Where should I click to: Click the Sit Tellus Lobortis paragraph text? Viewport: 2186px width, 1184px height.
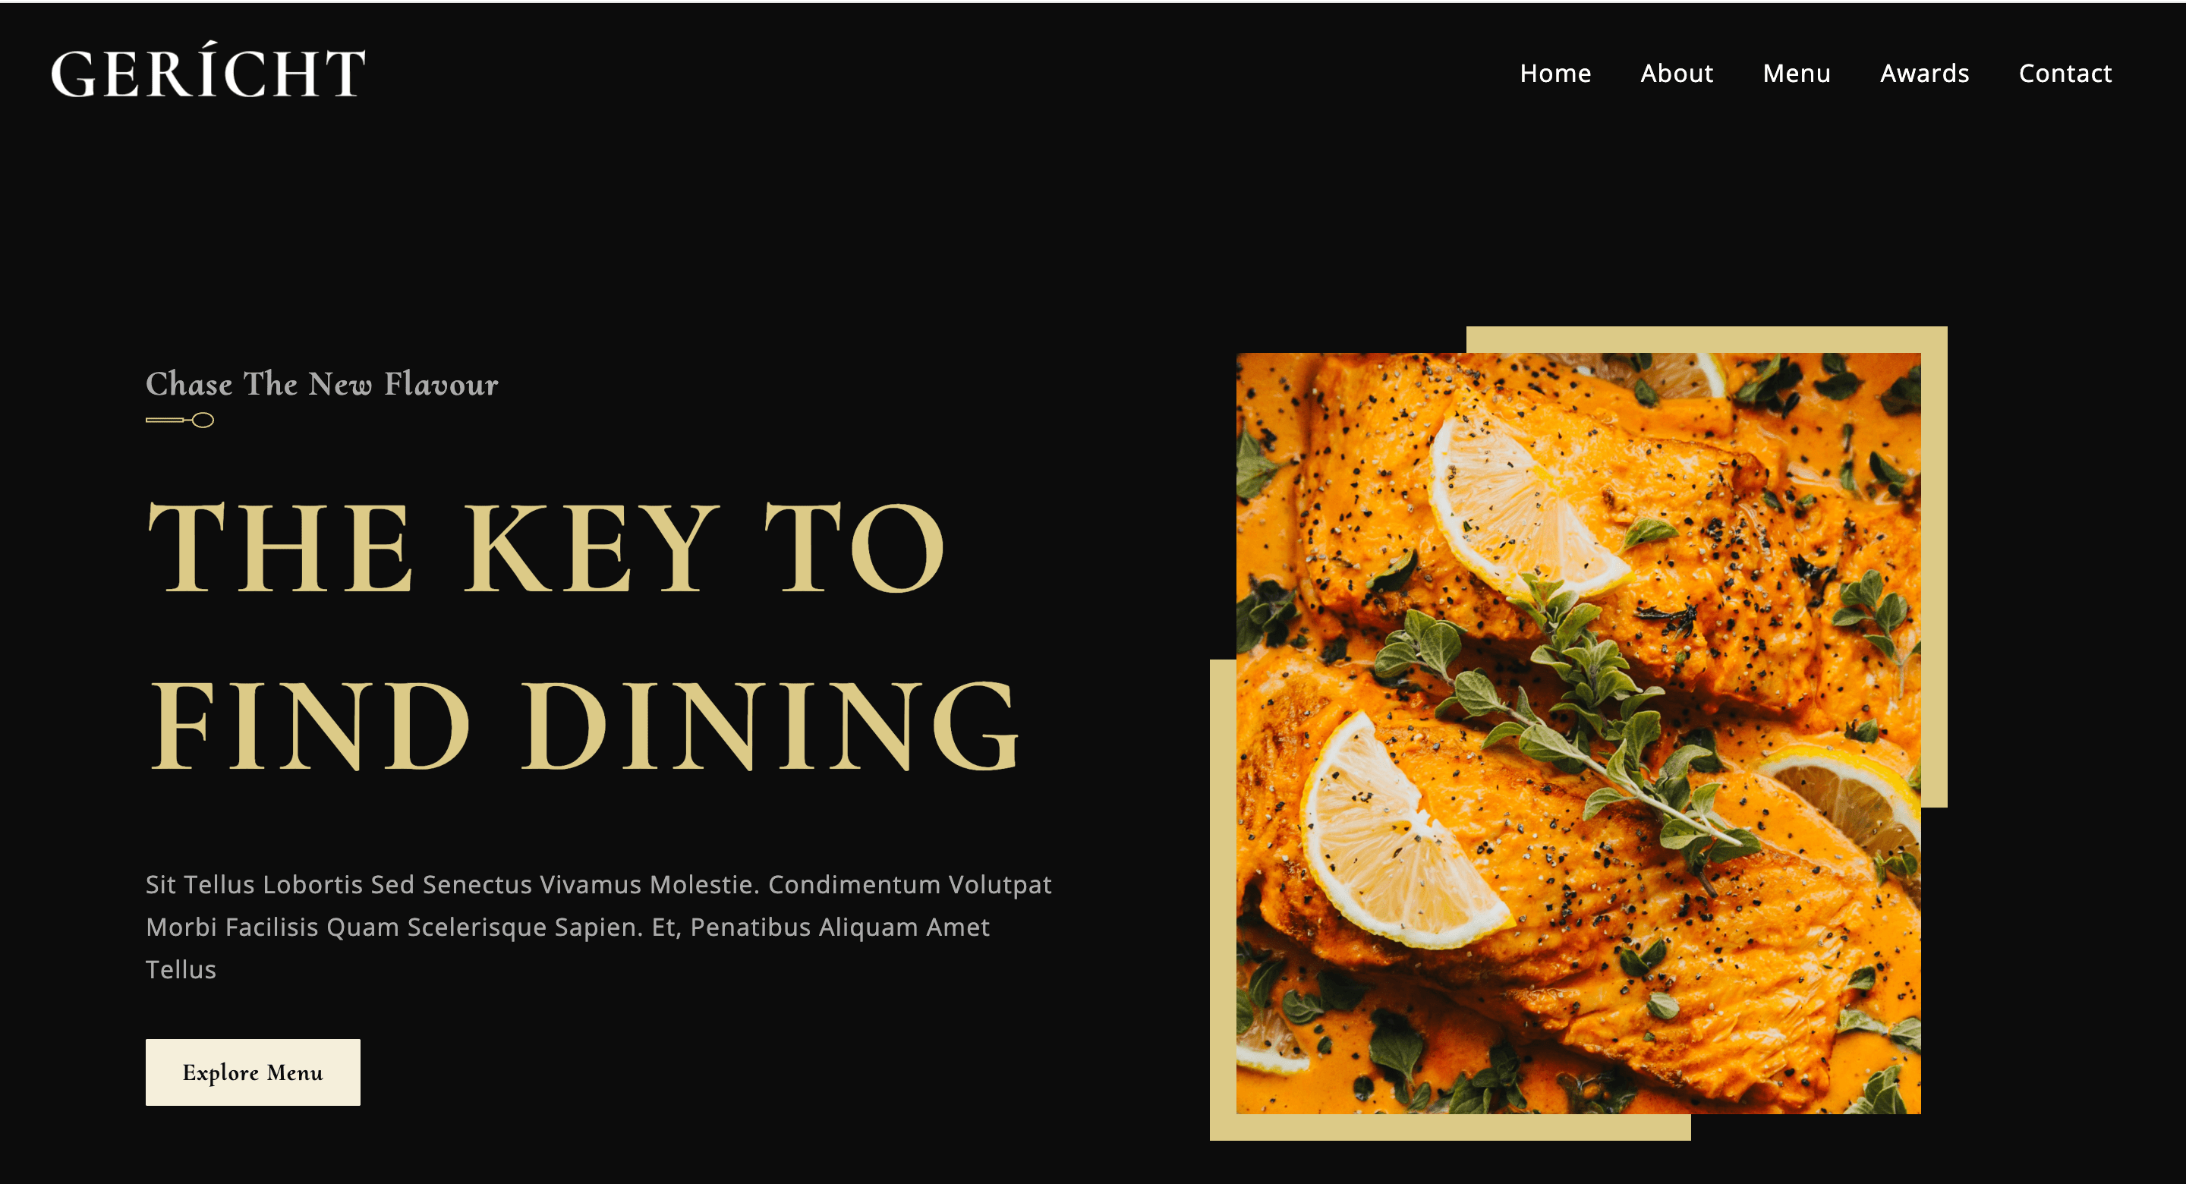coord(598,927)
